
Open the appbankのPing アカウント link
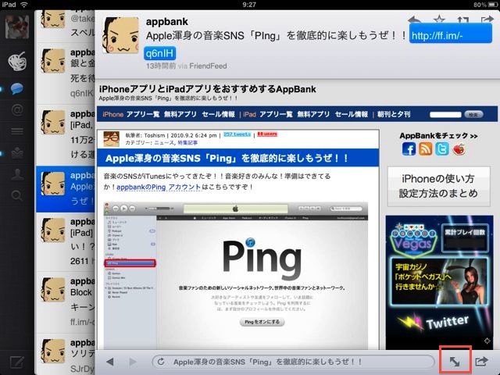159,187
